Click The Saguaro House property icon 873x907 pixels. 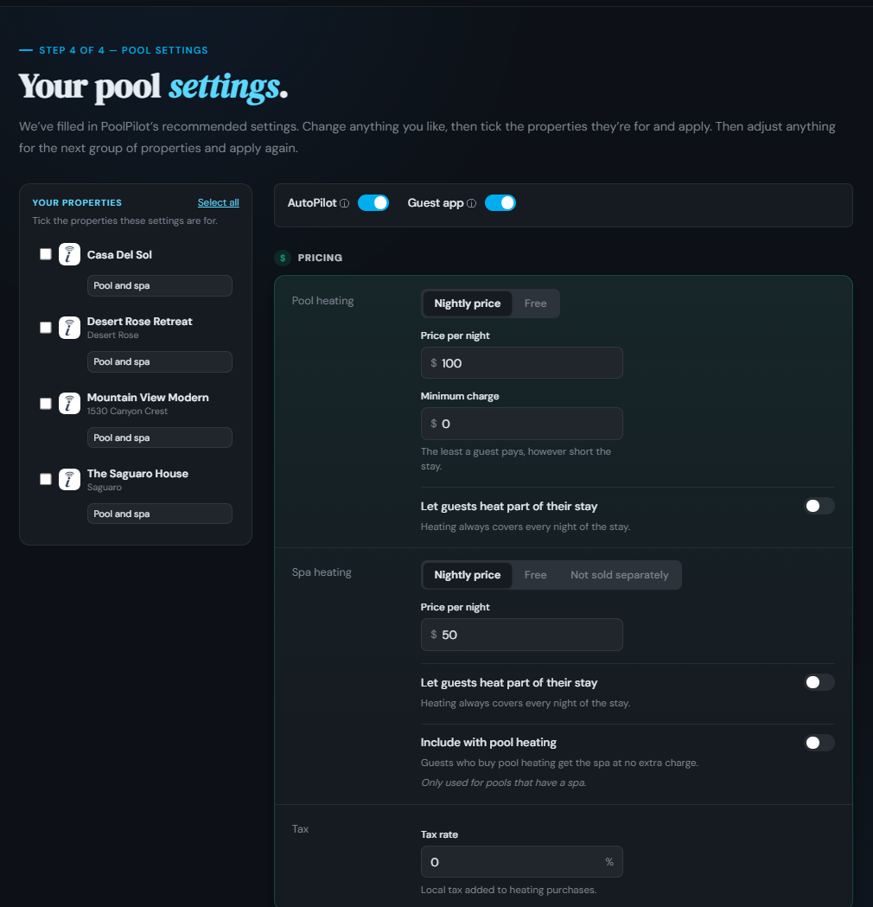[69, 480]
